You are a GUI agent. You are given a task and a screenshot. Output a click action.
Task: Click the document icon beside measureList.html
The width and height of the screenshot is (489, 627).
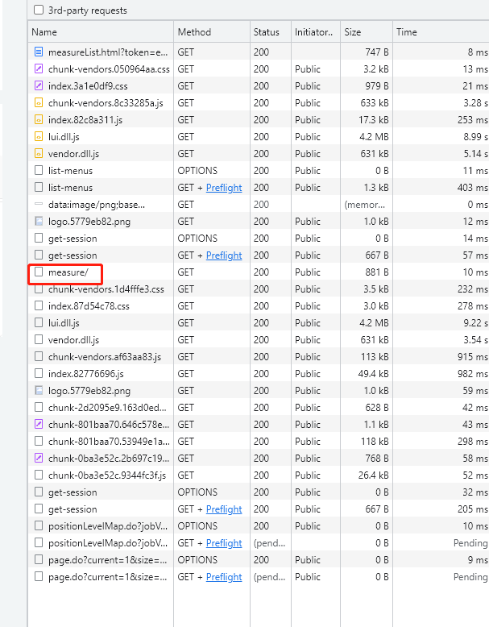pos(39,52)
